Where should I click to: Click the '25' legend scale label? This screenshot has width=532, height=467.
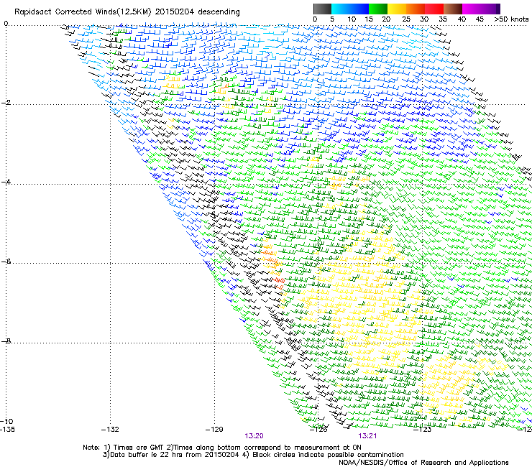[406, 19]
